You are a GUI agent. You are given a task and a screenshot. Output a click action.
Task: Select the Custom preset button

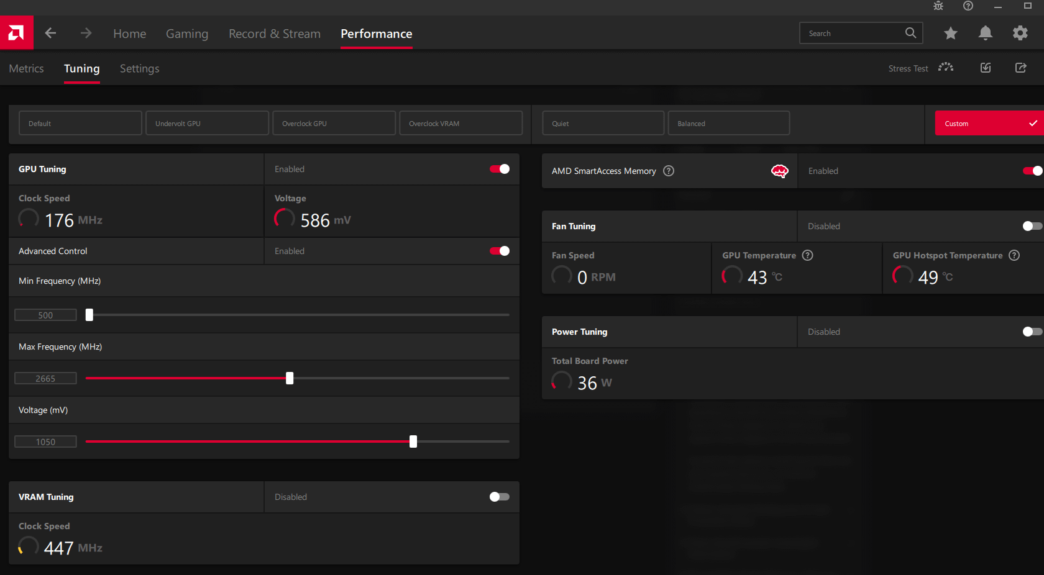pyautogui.click(x=989, y=123)
